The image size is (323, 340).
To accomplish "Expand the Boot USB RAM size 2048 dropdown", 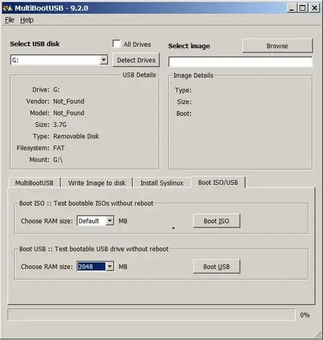I will 110,266.
